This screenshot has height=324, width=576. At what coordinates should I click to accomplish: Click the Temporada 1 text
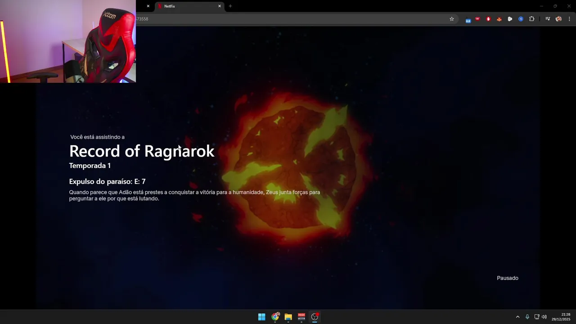click(x=90, y=166)
